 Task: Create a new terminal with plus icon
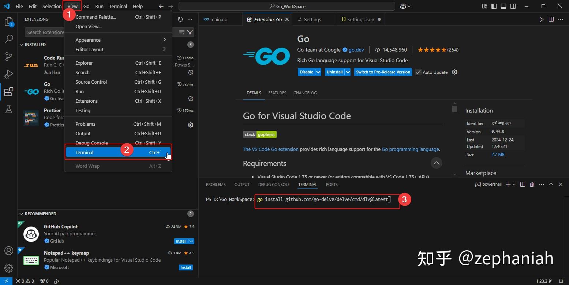508,184
